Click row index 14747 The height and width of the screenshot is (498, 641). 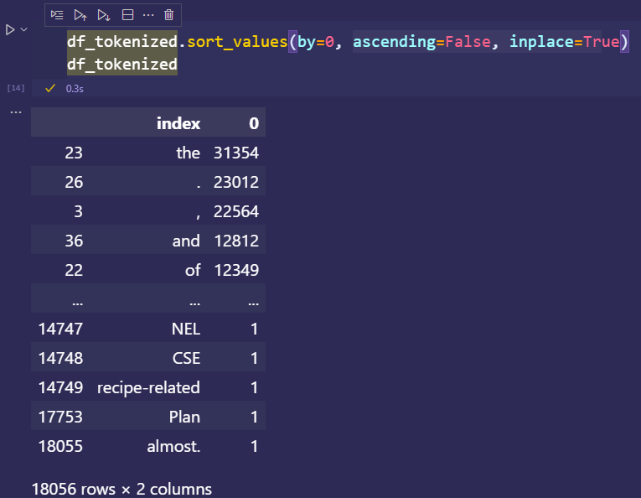[x=60, y=329]
